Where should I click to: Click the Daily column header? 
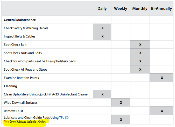click(x=102, y=9)
